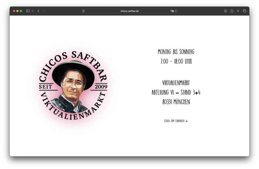The width and height of the screenshot is (259, 169).
Task: Minimize the Safari window
Action: 17,11
